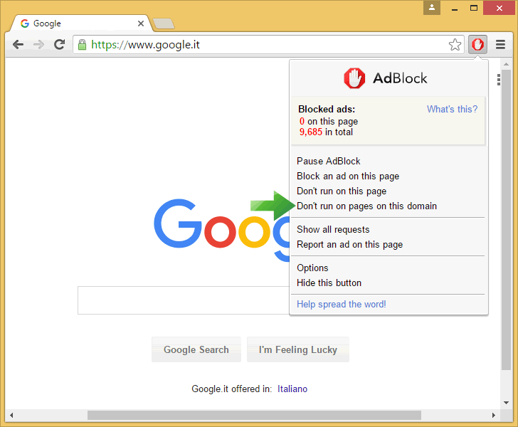Click the '0 on this page' counter
The height and width of the screenshot is (427, 518).
(x=329, y=121)
